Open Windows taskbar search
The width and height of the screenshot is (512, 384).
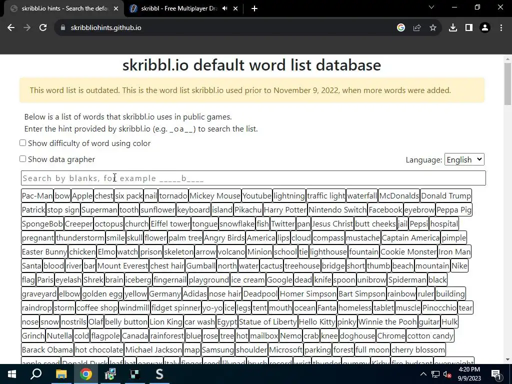(36, 374)
